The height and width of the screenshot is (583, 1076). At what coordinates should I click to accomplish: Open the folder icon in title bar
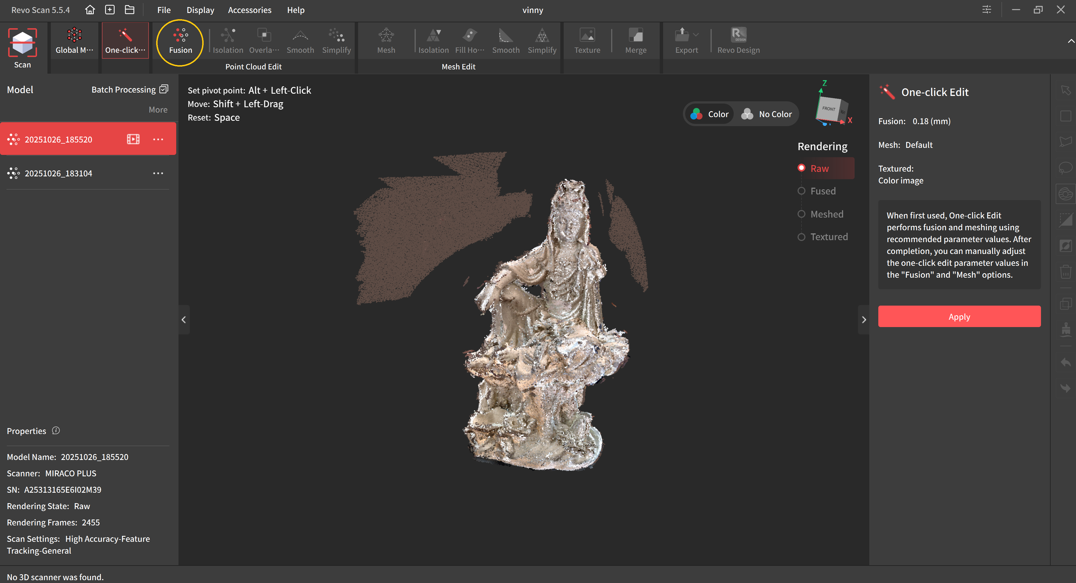pyautogui.click(x=130, y=10)
